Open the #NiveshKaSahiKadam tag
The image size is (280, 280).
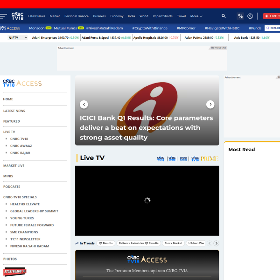click(105, 28)
